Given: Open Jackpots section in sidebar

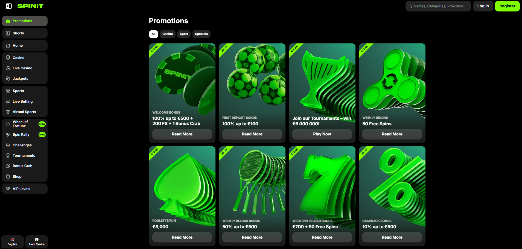Looking at the screenshot, I should point(20,79).
